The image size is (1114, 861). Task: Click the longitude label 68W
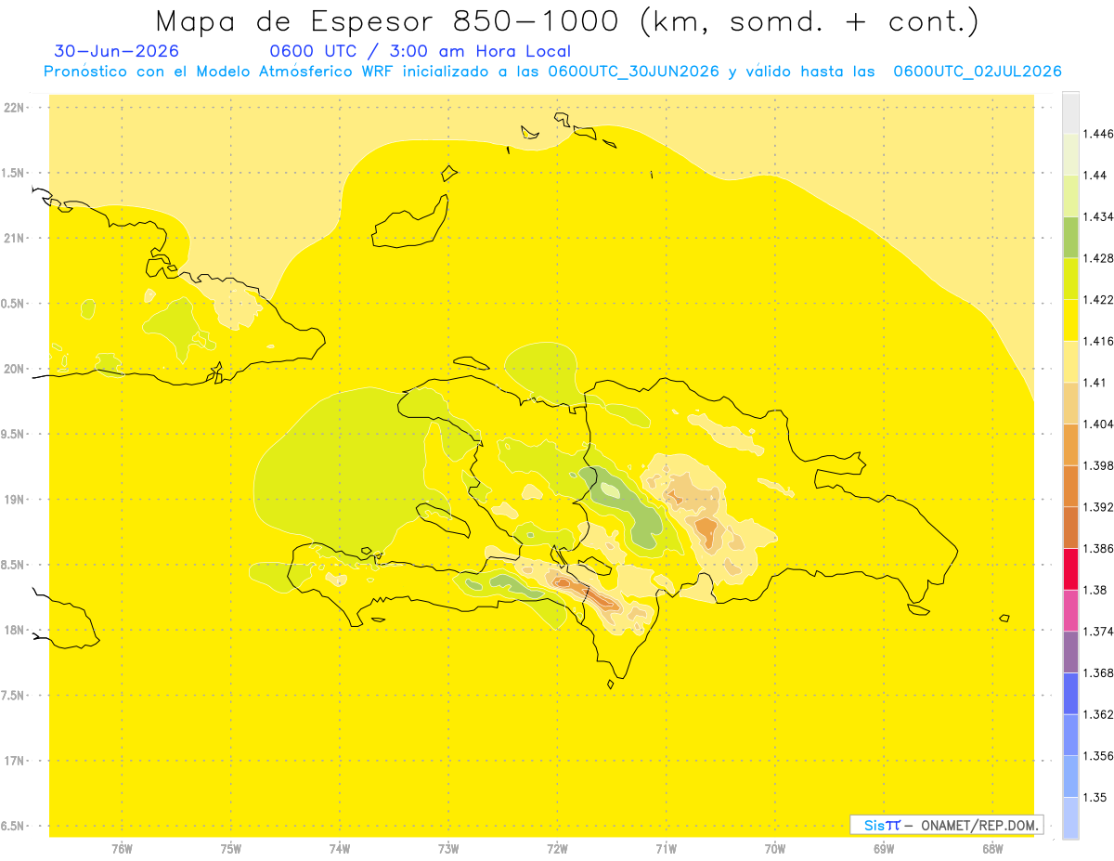click(x=992, y=848)
